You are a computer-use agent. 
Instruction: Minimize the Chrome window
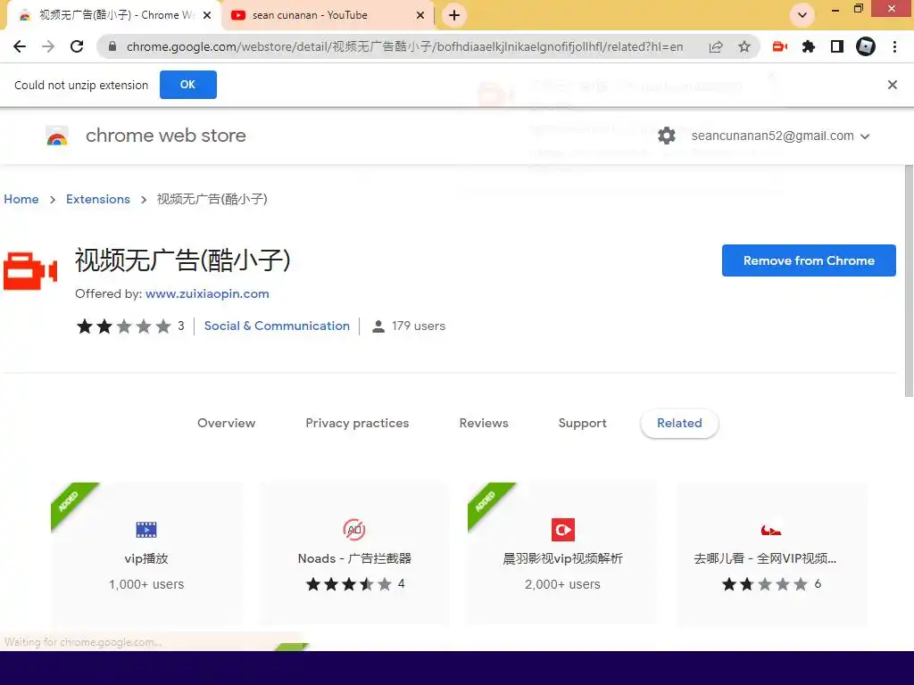pos(835,9)
